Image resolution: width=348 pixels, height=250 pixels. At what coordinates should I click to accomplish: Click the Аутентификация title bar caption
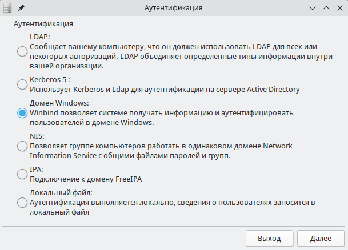[174, 9]
